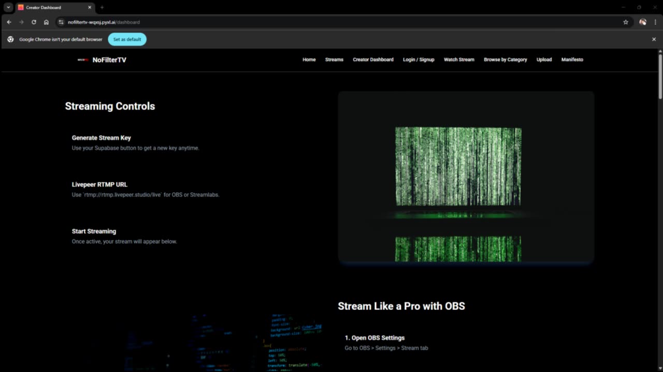Viewport: 663px width, 372px height.
Task: Click the browser forward arrow
Action: [21, 22]
